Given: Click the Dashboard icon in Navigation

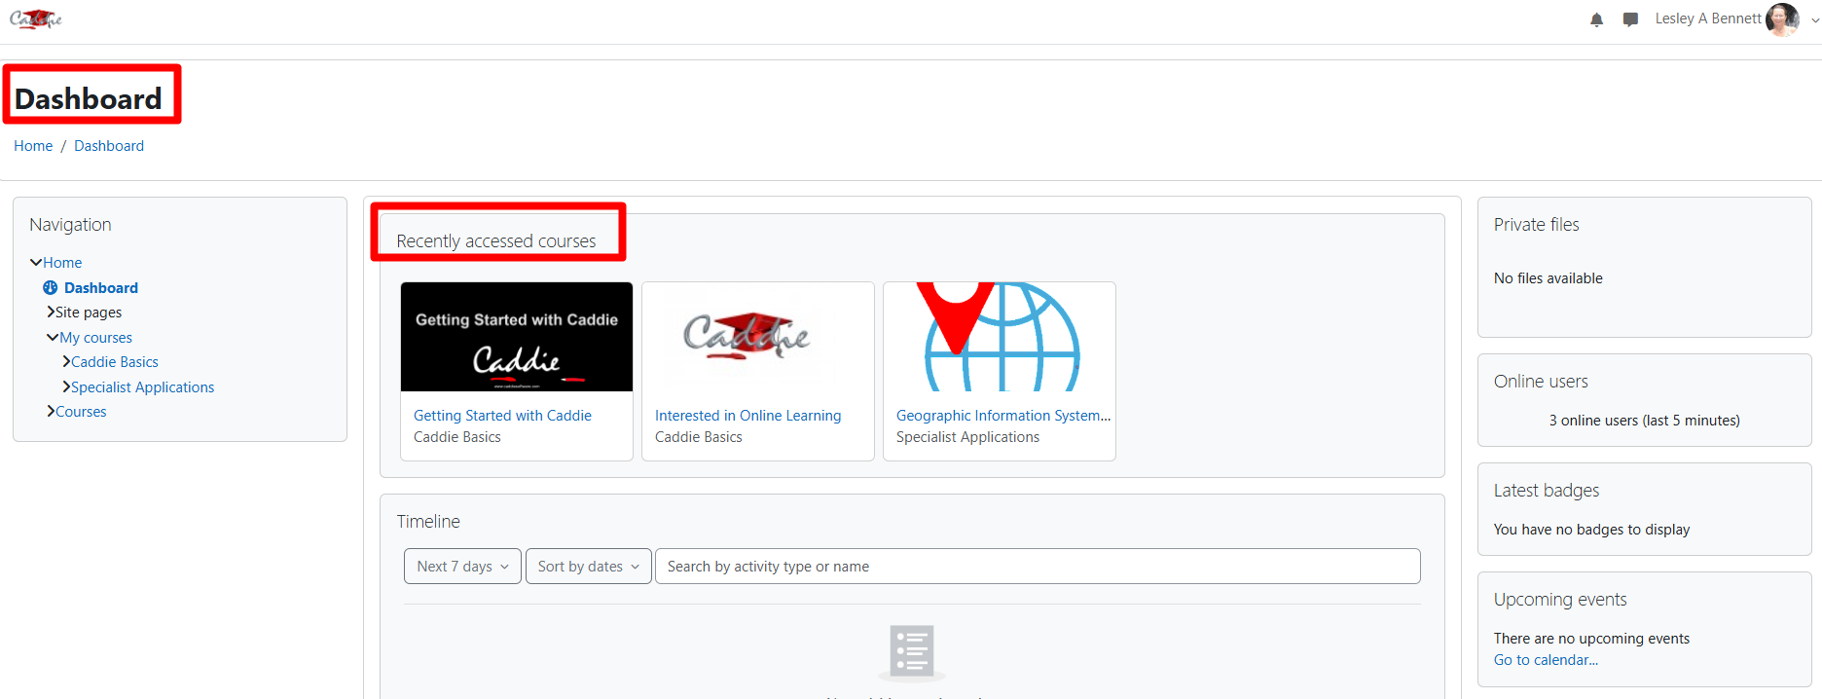Looking at the screenshot, I should coord(51,288).
